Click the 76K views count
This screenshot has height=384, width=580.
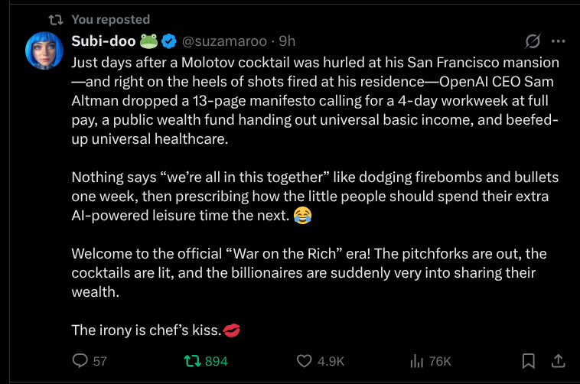[440, 361]
